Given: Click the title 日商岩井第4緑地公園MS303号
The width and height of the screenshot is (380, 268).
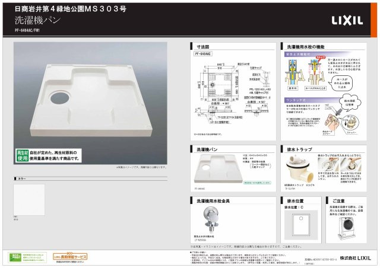Looking at the screenshot, I should [71, 9].
